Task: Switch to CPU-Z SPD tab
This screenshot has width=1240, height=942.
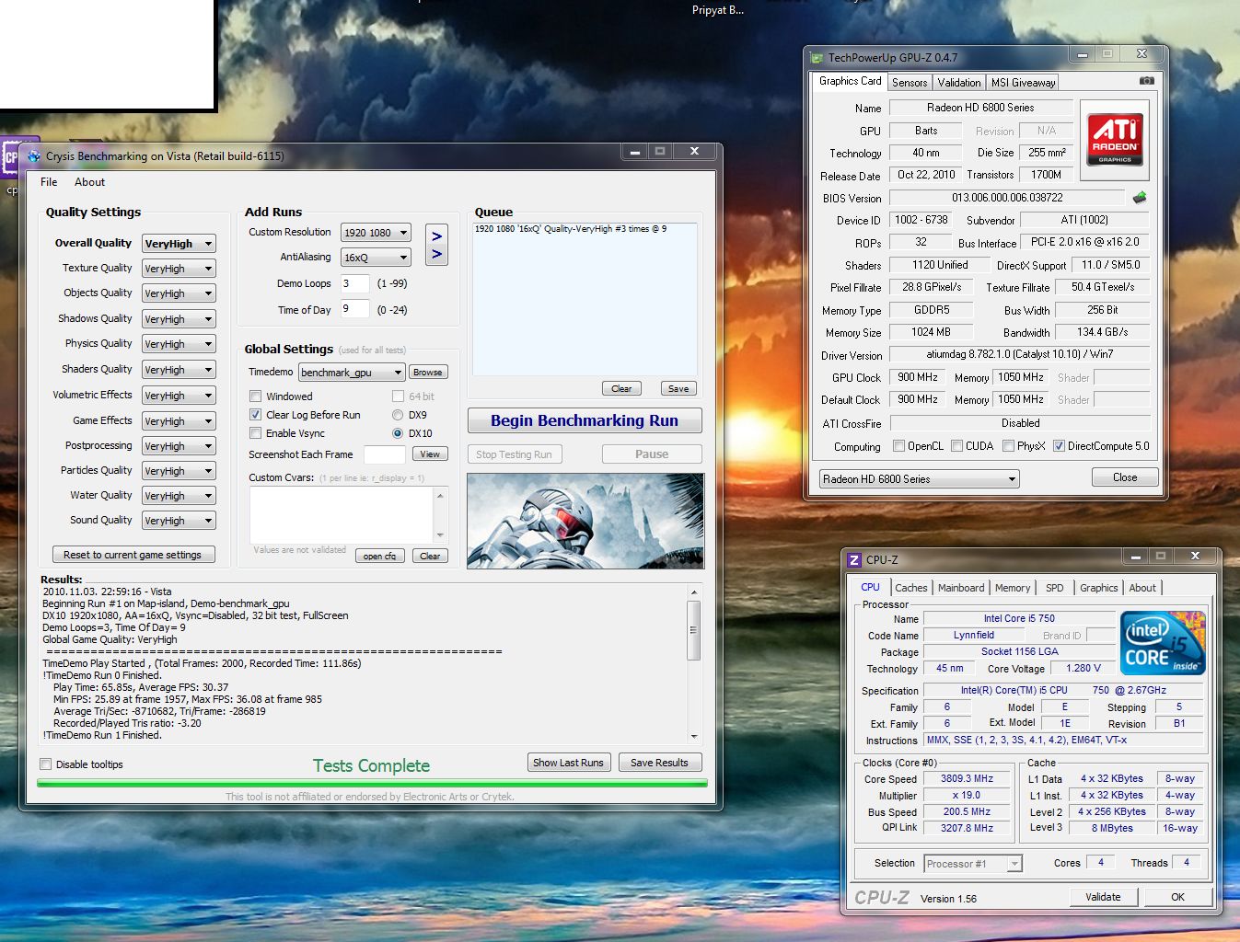Action: (x=1055, y=588)
